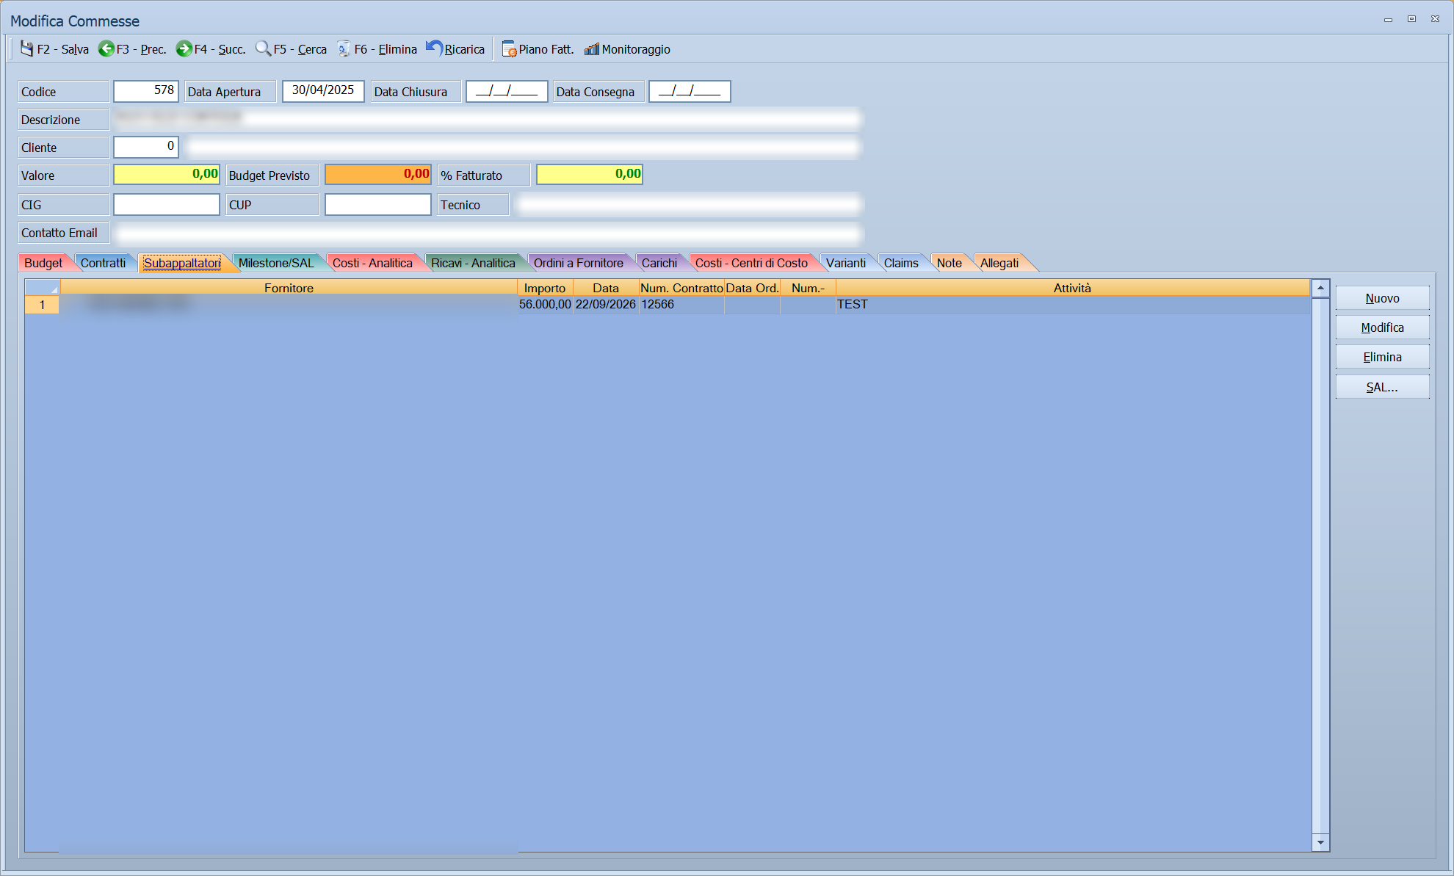
Task: Click scrollbar up arrow in grid
Action: (1320, 288)
